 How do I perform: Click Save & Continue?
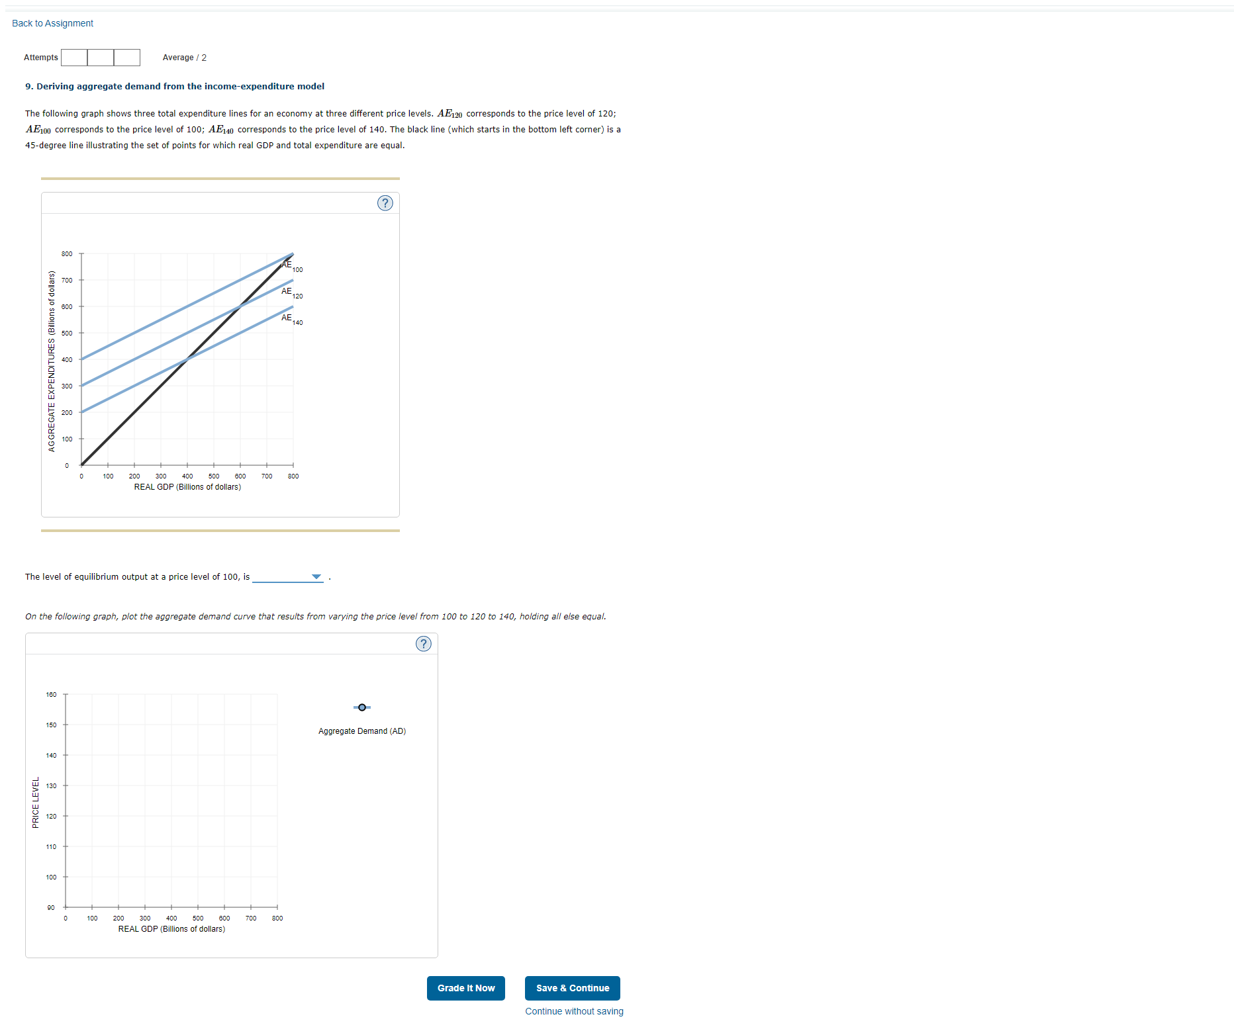(x=572, y=988)
